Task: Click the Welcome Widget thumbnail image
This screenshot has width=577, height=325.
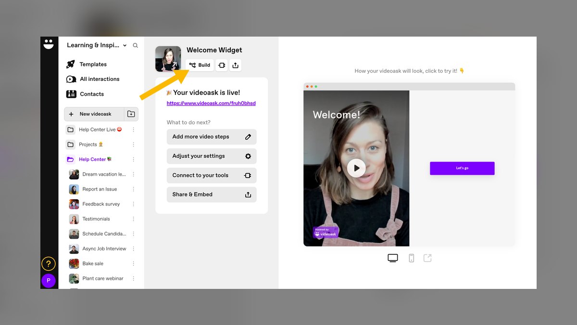Action: pos(168,59)
